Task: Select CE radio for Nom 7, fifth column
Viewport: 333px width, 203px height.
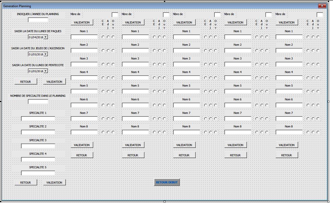Action: pyautogui.click(x=308, y=119)
